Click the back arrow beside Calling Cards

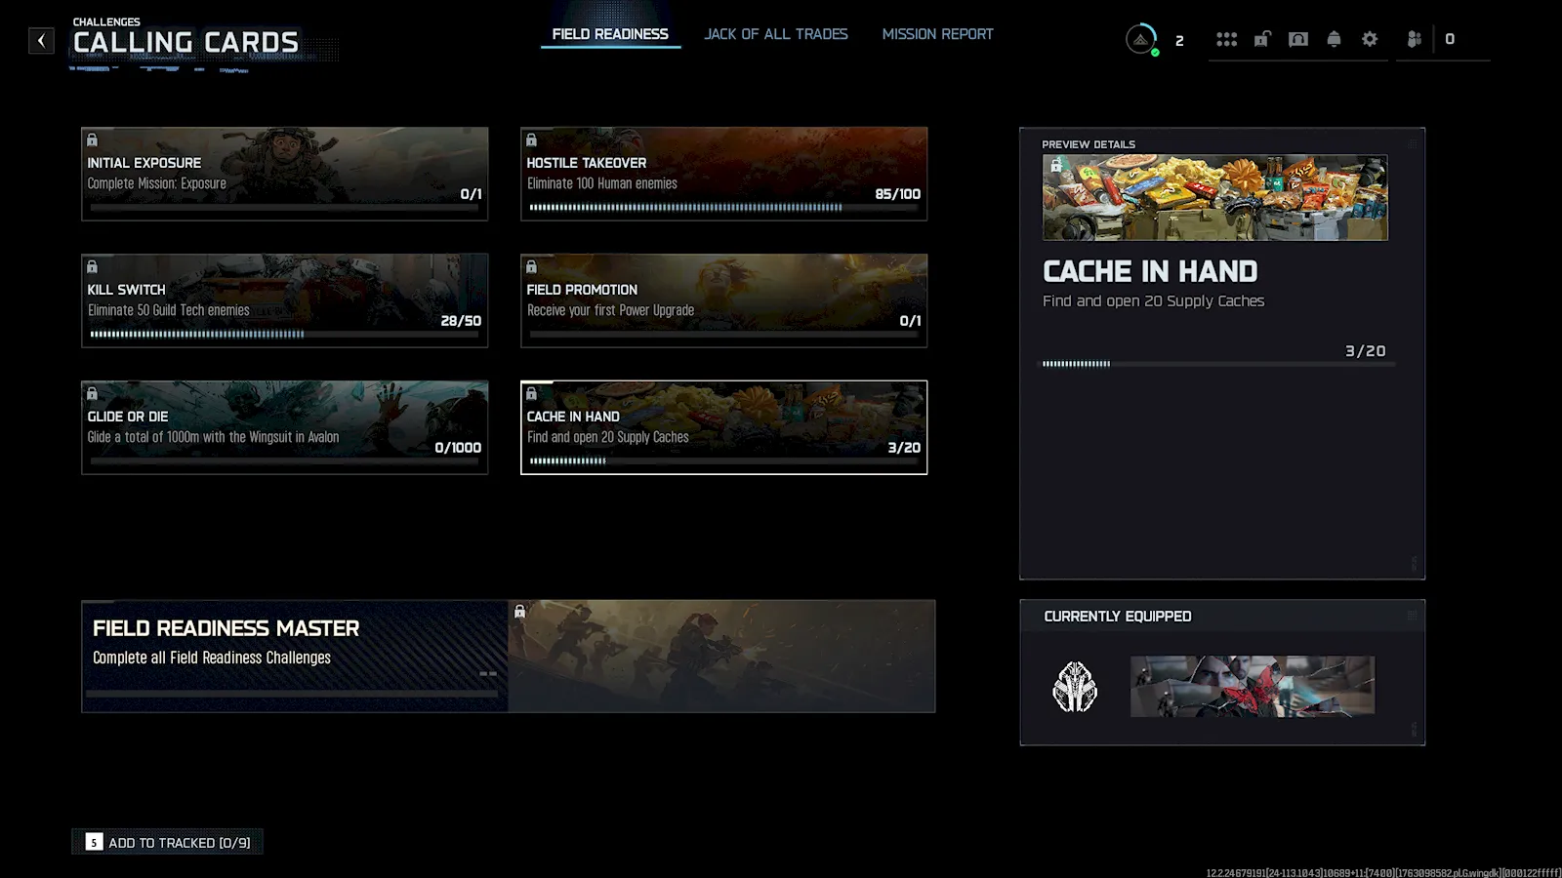coord(41,40)
